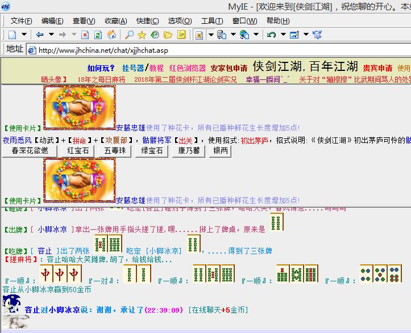Screen dimensions: 411x333
Task: Click the timestamp (22:39:09)
Action: pos(163,310)
